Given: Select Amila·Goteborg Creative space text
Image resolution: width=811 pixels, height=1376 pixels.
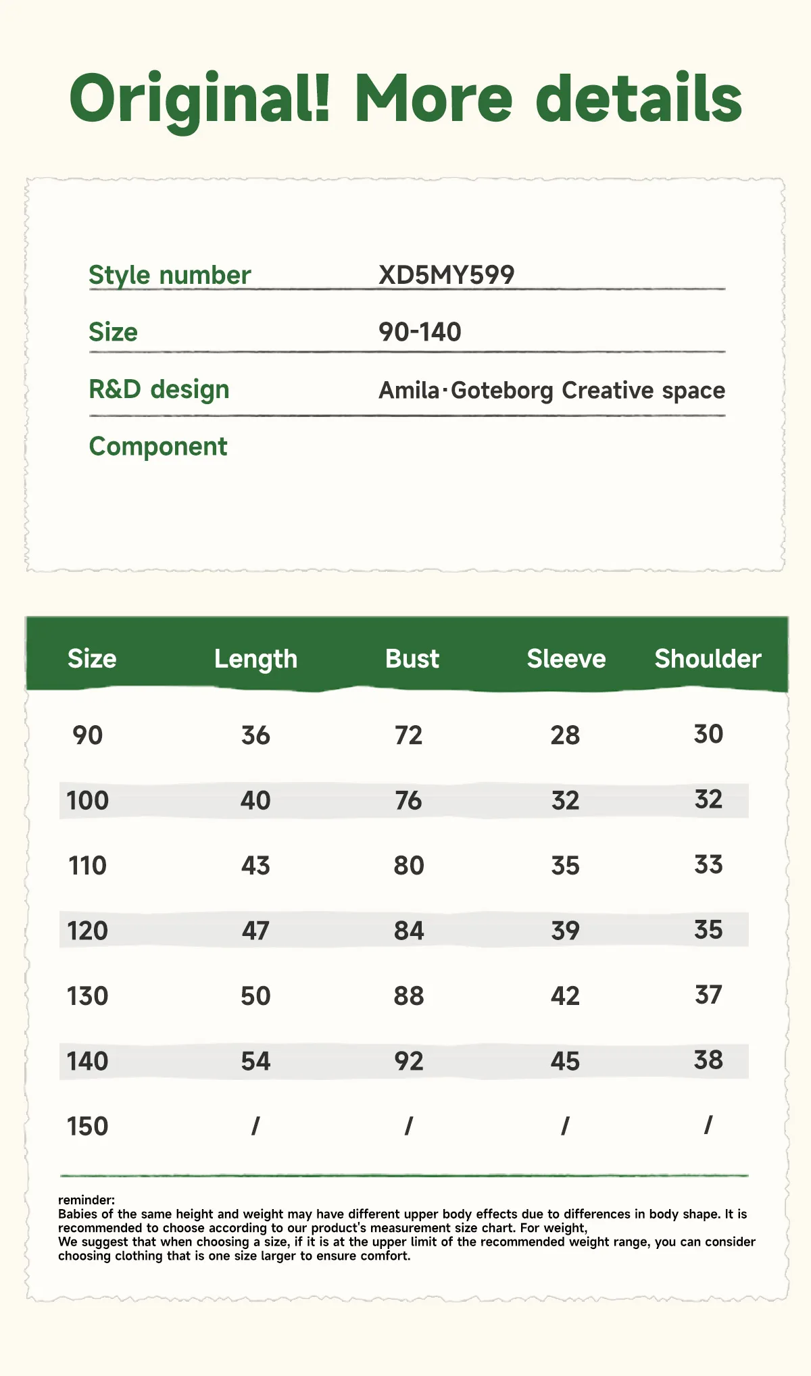Looking at the screenshot, I should [551, 391].
